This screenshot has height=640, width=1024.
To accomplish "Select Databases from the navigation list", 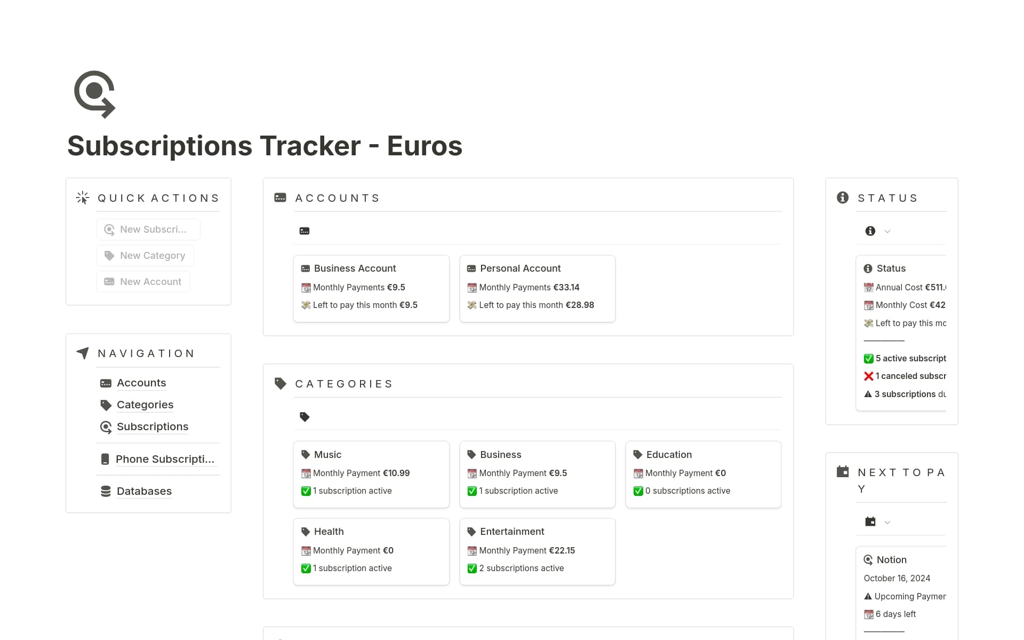I will pyautogui.click(x=144, y=491).
